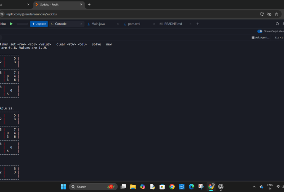Viewport: 284px width, 192px height.
Task: Open a new browser tab
Action: pos(89,5)
